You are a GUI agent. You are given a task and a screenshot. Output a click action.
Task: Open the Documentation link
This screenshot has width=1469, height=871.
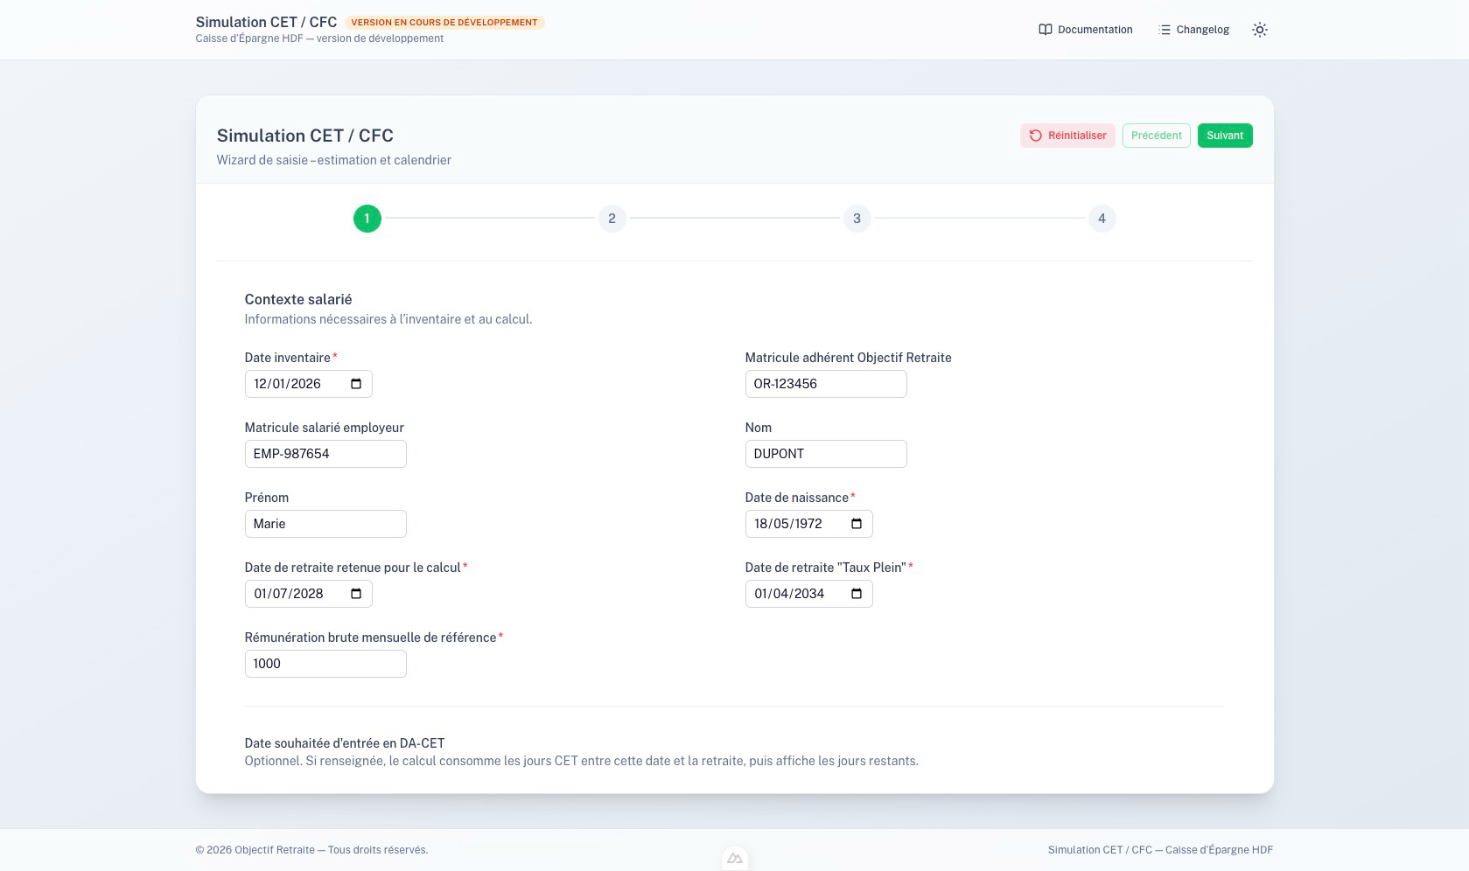(x=1085, y=30)
